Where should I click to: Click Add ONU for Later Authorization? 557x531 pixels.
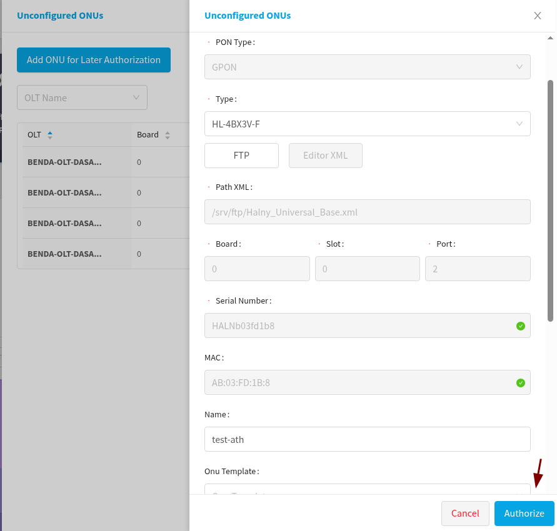[94, 60]
